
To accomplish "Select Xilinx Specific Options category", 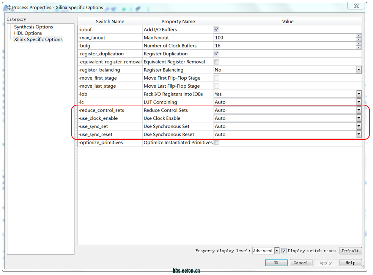I will (x=38, y=39).
